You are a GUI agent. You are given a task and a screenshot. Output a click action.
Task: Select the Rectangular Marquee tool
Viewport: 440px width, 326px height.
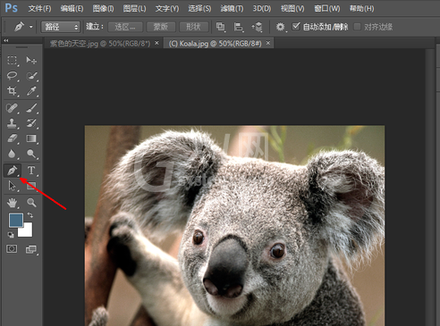coord(12,61)
